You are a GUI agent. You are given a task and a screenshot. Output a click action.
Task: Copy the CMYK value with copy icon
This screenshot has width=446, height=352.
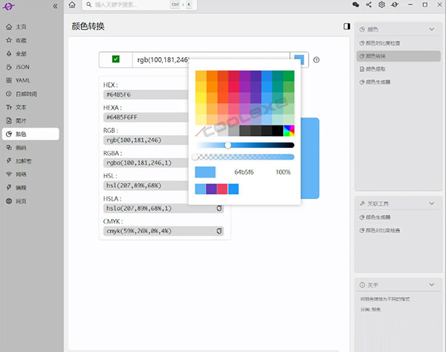point(219,231)
